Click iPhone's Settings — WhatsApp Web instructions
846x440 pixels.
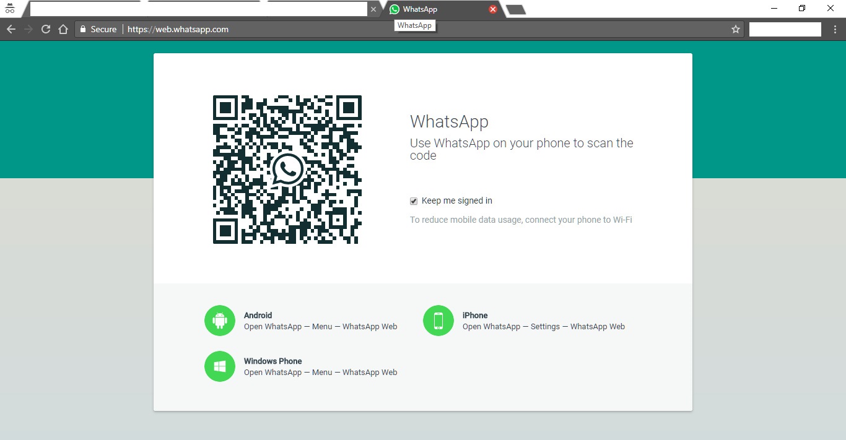544,326
